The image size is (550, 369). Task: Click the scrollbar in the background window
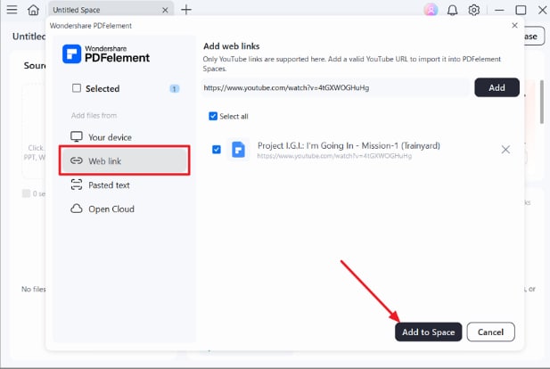(x=542, y=102)
